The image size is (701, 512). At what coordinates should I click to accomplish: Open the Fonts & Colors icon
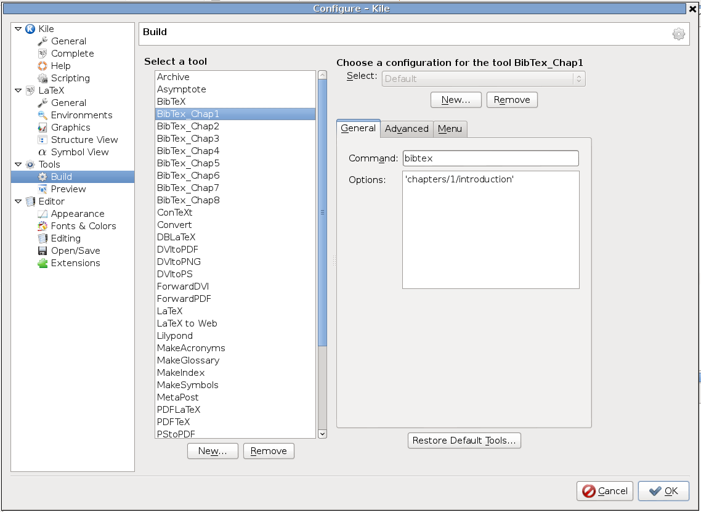click(x=43, y=226)
